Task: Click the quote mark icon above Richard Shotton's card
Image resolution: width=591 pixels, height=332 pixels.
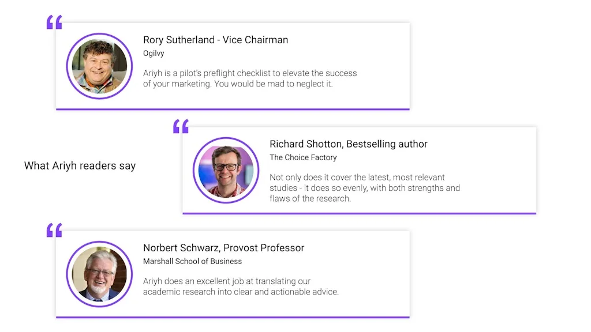Action: (181, 126)
